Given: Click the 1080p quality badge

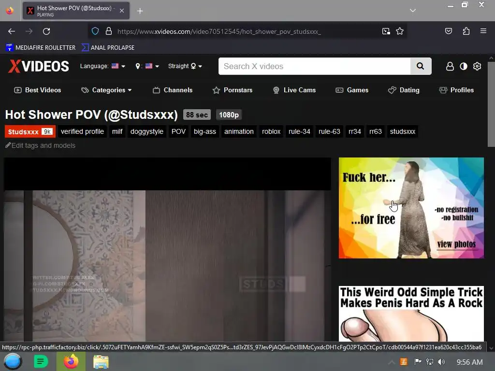Looking at the screenshot, I should [x=229, y=115].
